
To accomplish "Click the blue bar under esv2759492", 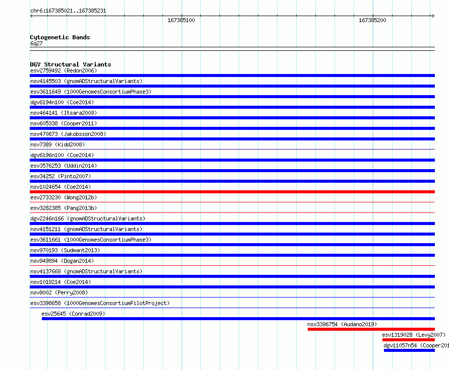I will [232, 76].
